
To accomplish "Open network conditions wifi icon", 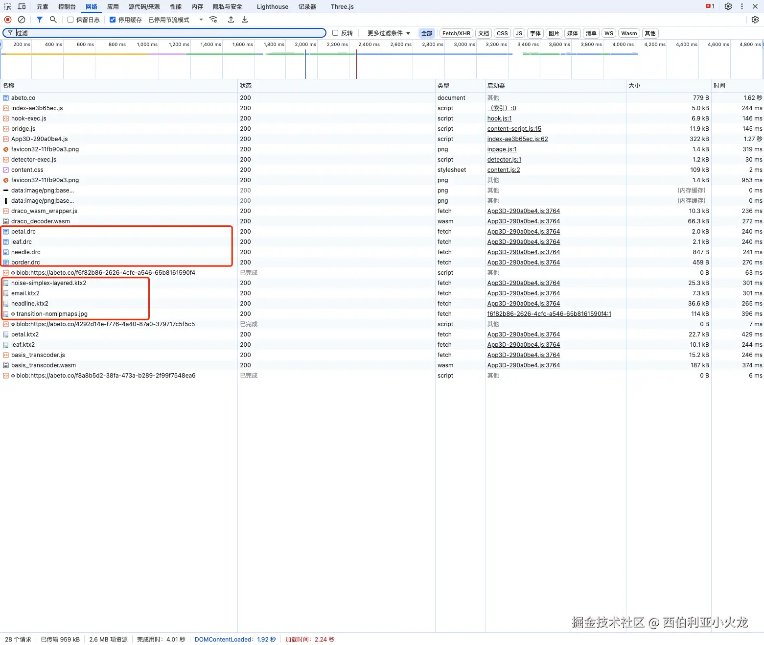I will click(213, 20).
